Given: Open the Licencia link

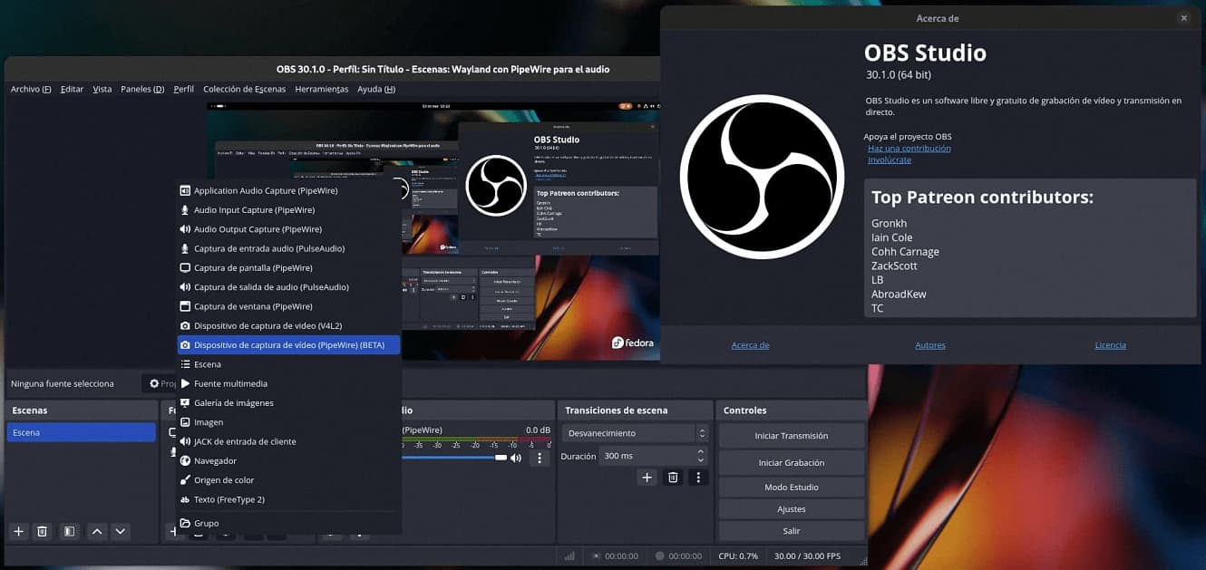Looking at the screenshot, I should pyautogui.click(x=1111, y=345).
